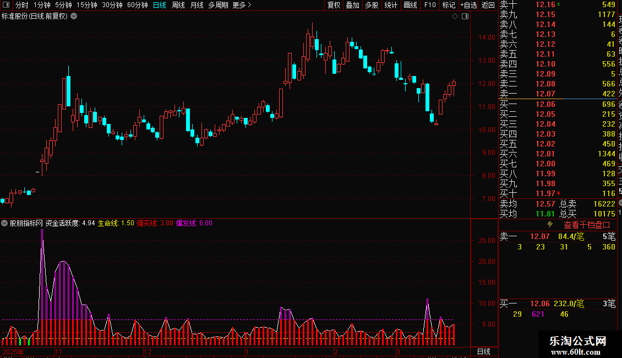Select the 60分钟 period tab
622x358 pixels.
click(138, 5)
